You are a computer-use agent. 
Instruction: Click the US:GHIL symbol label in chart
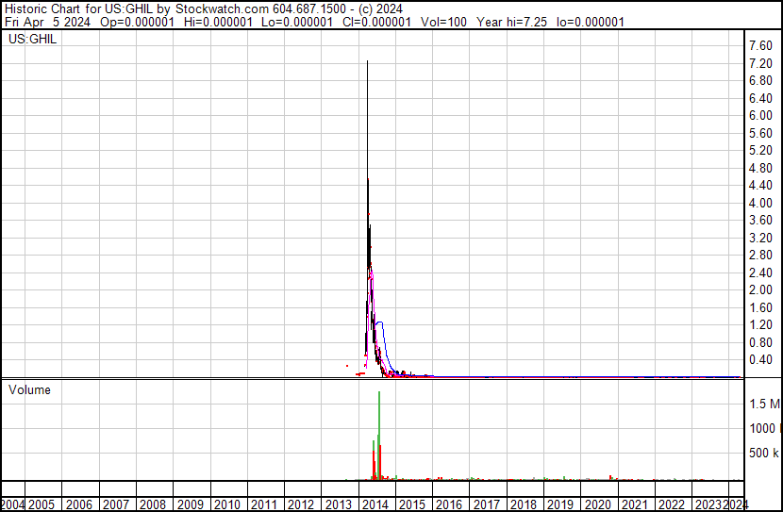click(32, 39)
